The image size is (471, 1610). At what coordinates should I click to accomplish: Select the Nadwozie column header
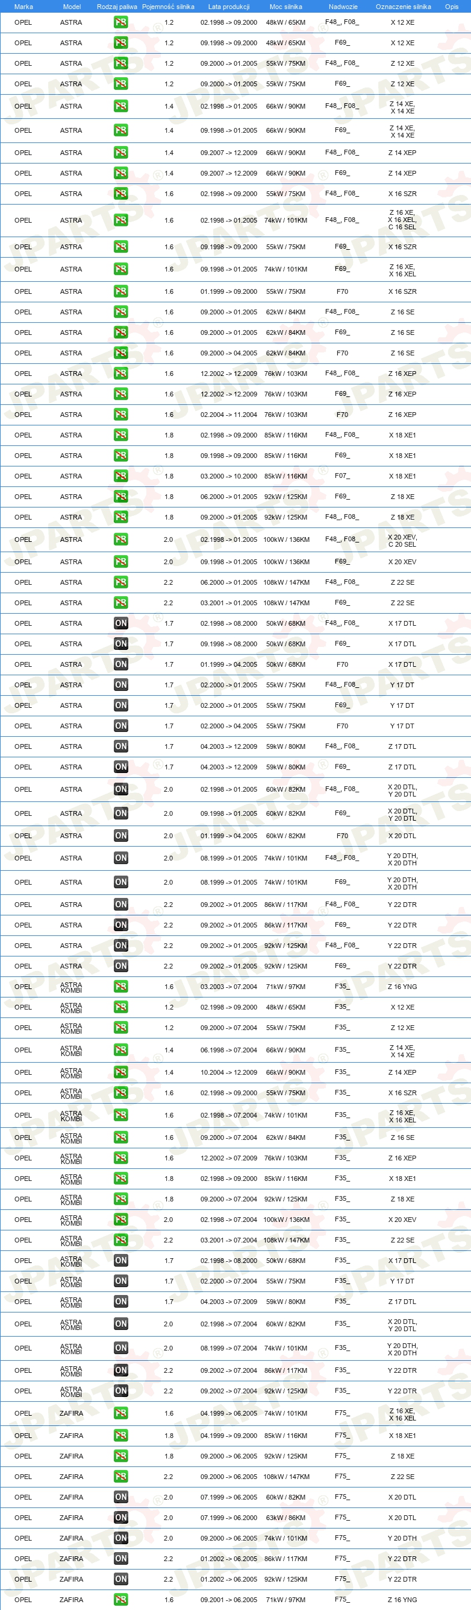click(343, 7)
